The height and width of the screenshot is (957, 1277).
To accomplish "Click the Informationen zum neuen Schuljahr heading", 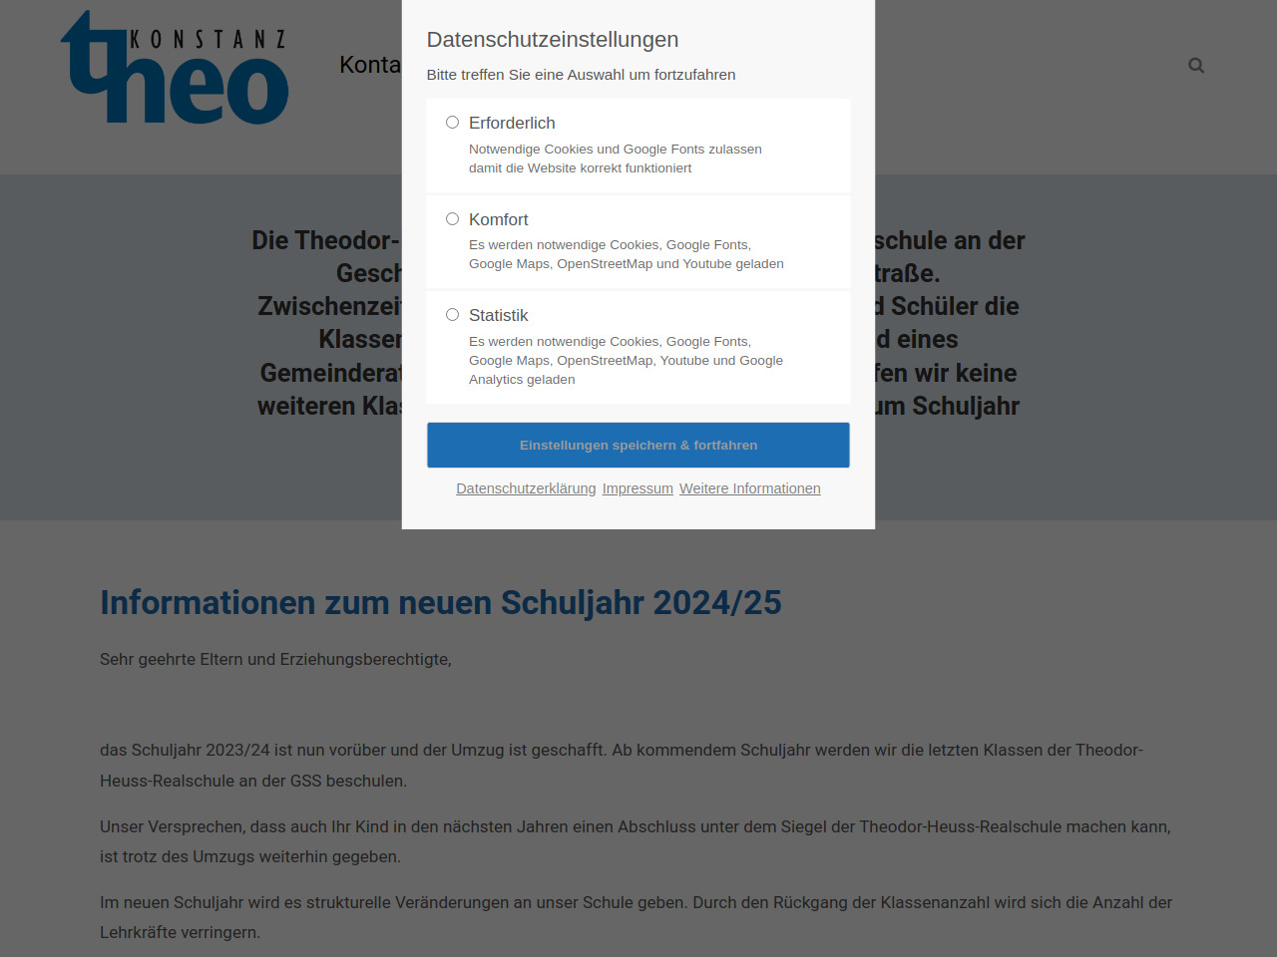I will pos(440,603).
